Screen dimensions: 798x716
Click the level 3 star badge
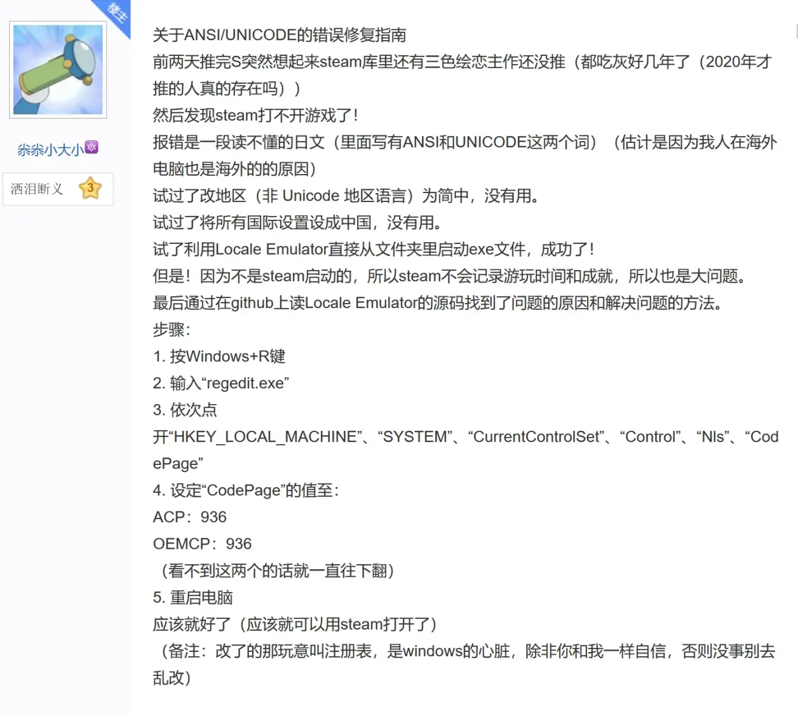pyautogui.click(x=90, y=188)
